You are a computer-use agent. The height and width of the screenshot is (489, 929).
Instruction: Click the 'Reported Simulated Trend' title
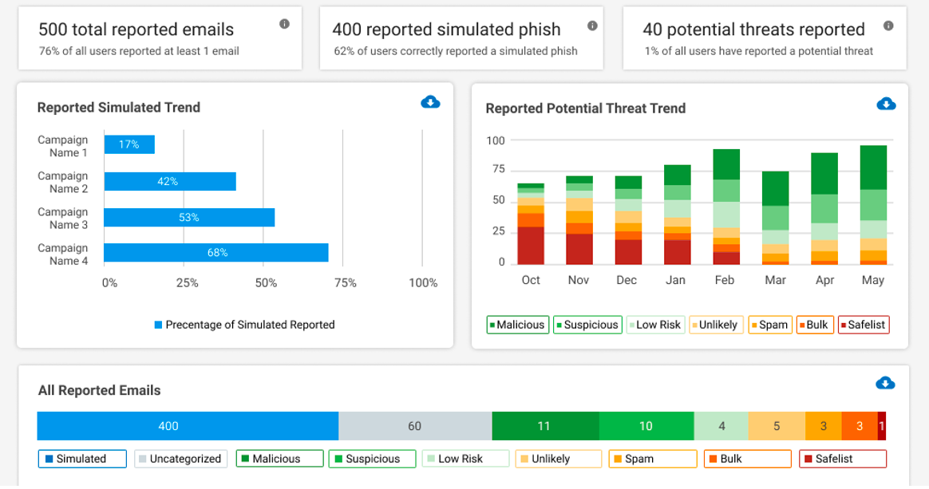point(118,108)
